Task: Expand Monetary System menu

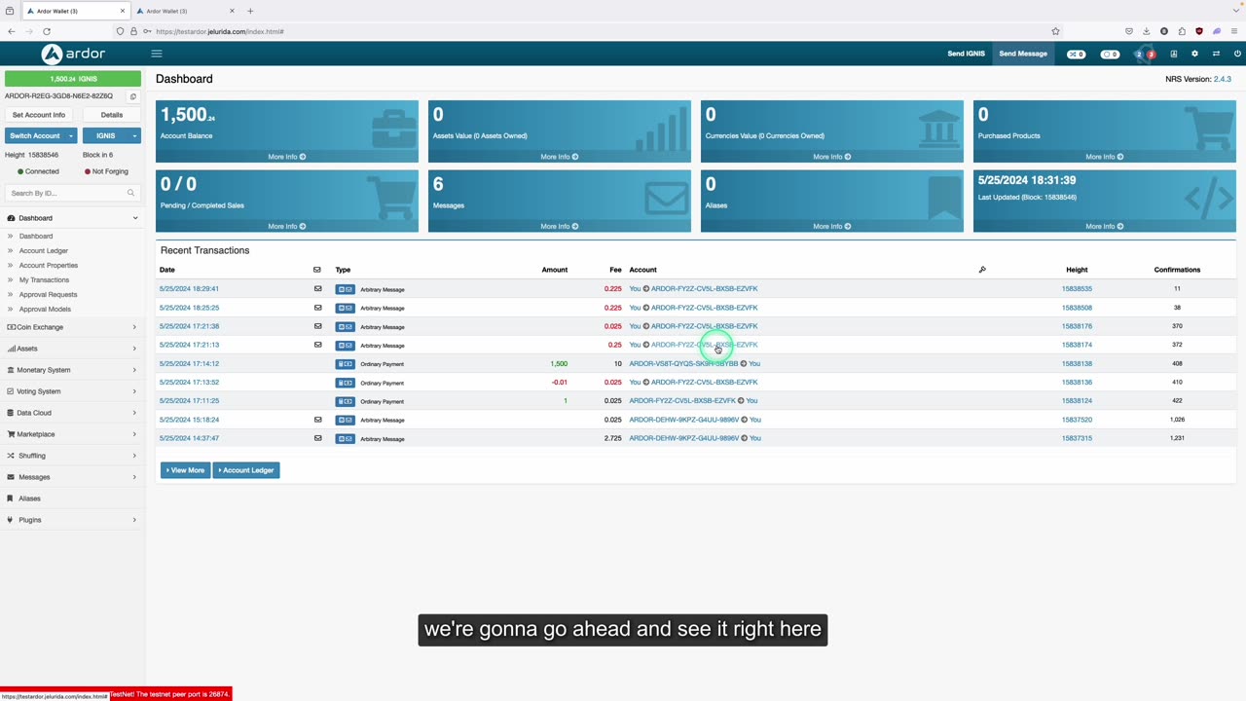Action: [x=73, y=370]
